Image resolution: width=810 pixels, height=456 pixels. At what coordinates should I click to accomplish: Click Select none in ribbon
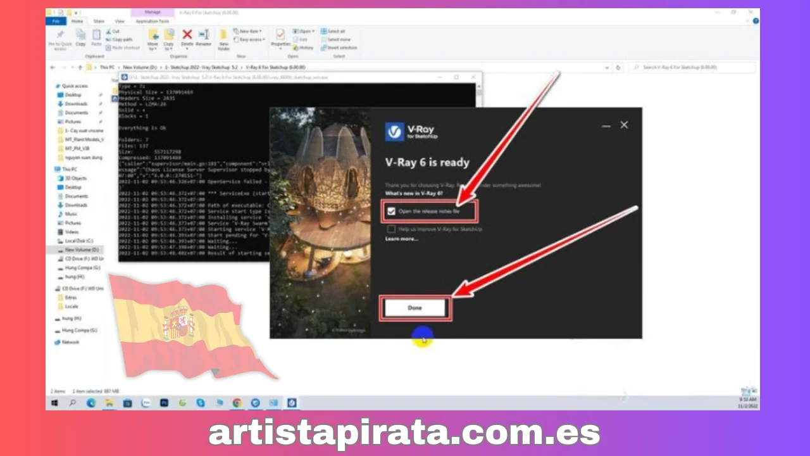click(x=335, y=39)
